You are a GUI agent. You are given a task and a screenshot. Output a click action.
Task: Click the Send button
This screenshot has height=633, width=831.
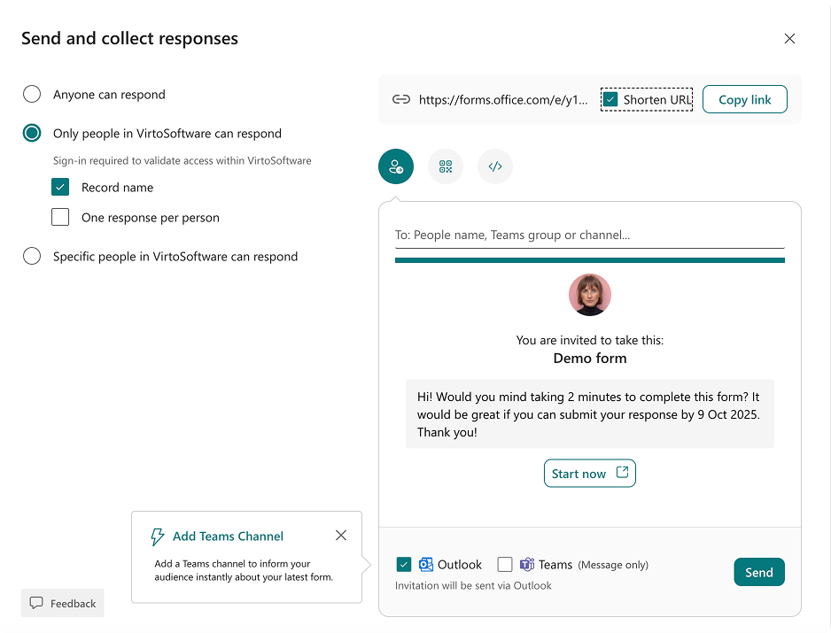(x=758, y=572)
